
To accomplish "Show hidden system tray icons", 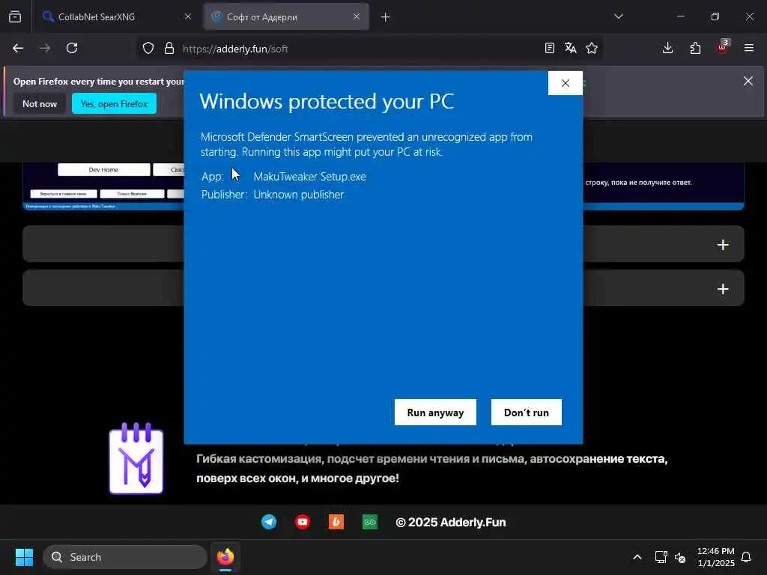I will [637, 557].
